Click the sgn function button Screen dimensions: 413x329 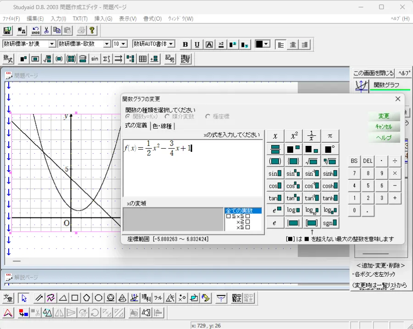pyautogui.click(x=330, y=223)
